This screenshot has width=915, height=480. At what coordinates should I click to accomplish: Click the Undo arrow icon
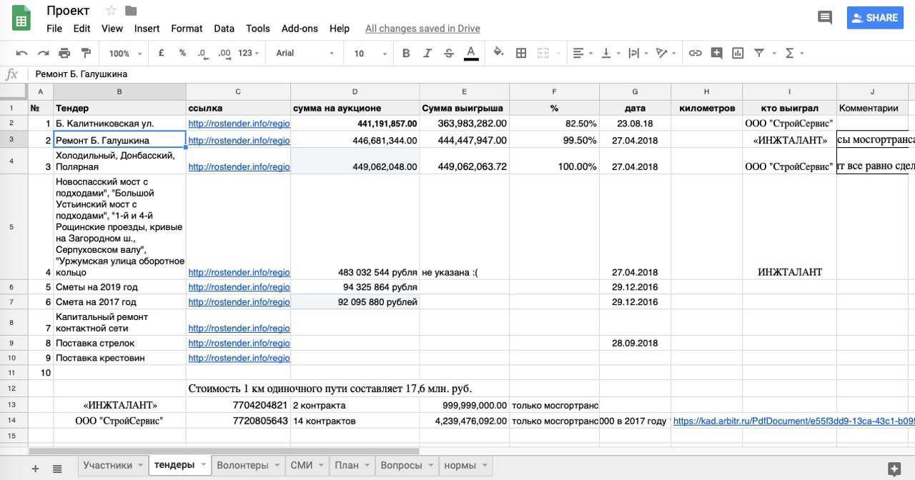coord(21,53)
